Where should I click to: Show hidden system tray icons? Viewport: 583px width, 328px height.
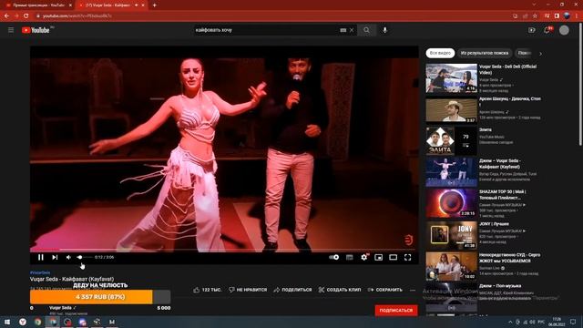[x=510, y=322]
